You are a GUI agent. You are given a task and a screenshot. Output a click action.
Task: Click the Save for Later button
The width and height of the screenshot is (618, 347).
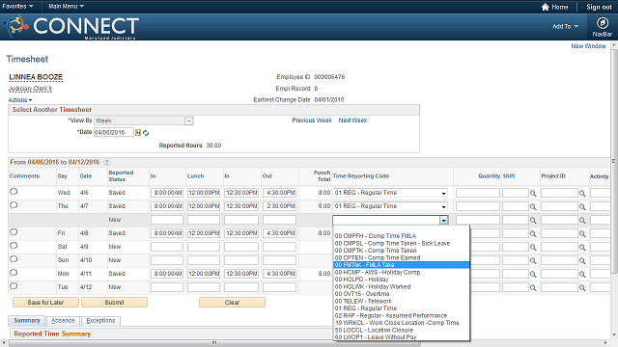pos(45,302)
